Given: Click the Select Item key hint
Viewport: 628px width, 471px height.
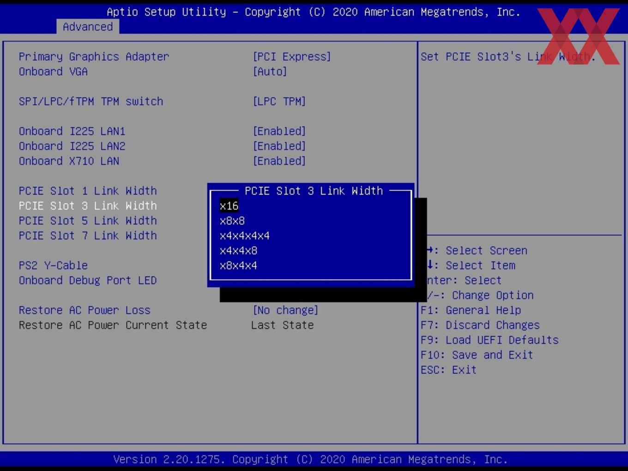Looking at the screenshot, I should tap(471, 266).
